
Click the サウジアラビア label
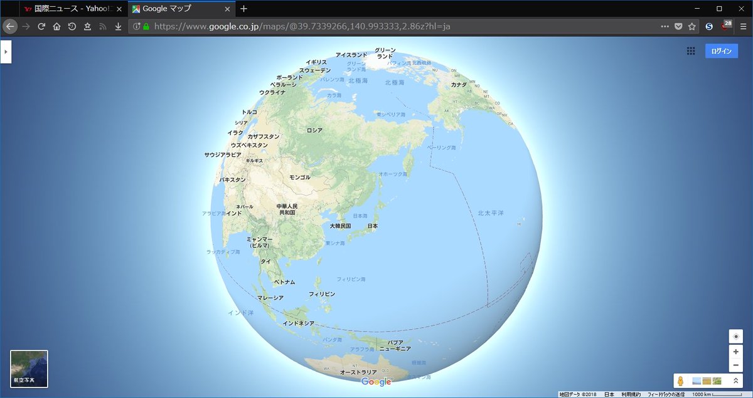[223, 155]
